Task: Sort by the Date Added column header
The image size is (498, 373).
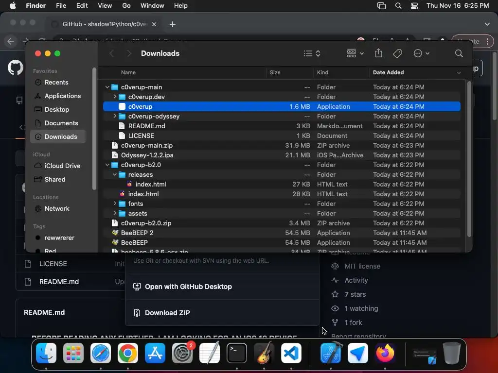Action: pyautogui.click(x=388, y=72)
